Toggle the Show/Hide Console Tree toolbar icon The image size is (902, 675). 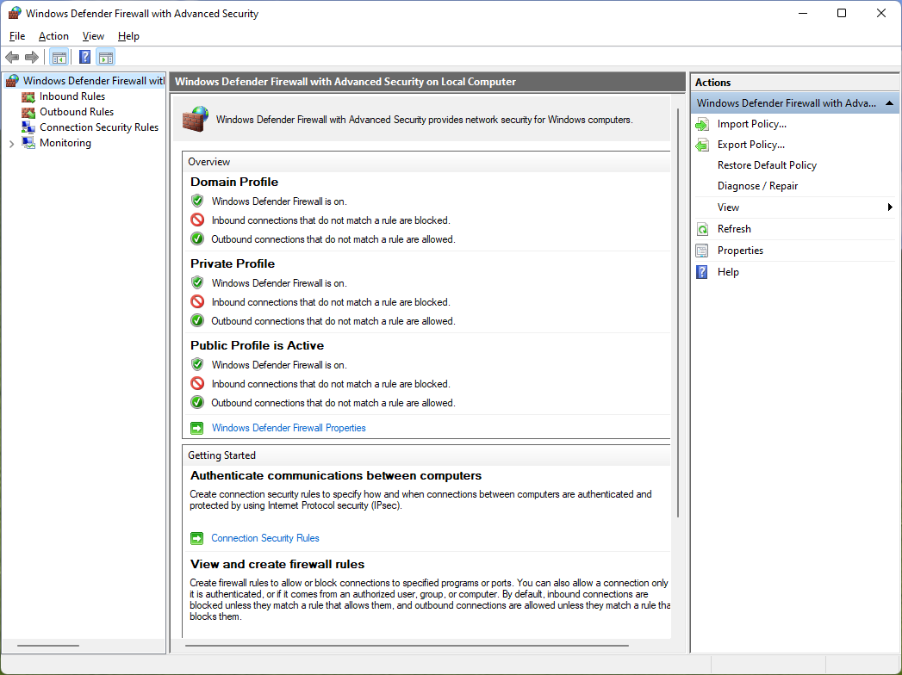point(59,57)
